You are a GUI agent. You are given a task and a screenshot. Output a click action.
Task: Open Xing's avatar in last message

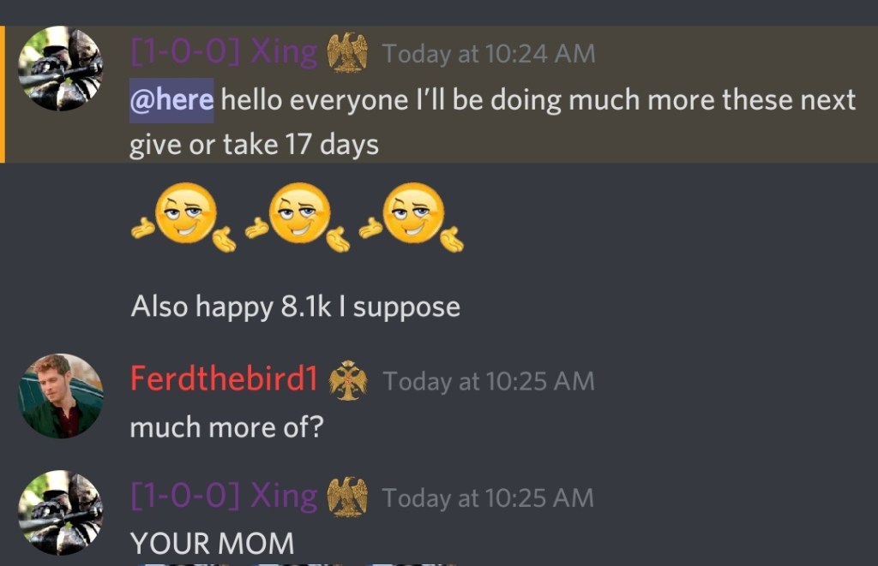[x=61, y=513]
